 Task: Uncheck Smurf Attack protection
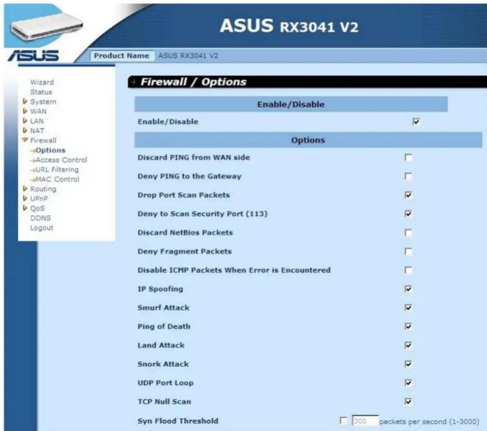pyautogui.click(x=408, y=307)
